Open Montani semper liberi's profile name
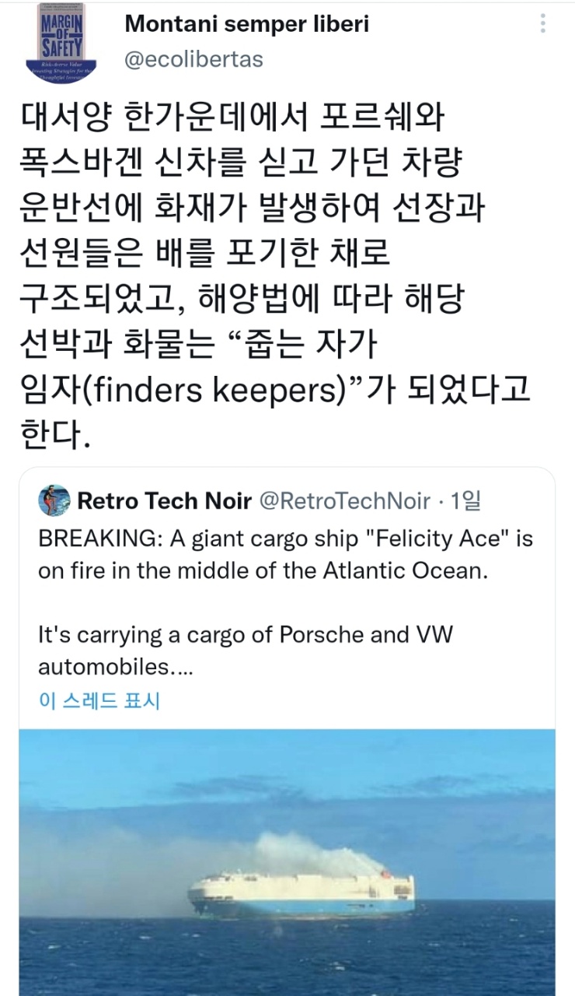The image size is (575, 996). (246, 24)
